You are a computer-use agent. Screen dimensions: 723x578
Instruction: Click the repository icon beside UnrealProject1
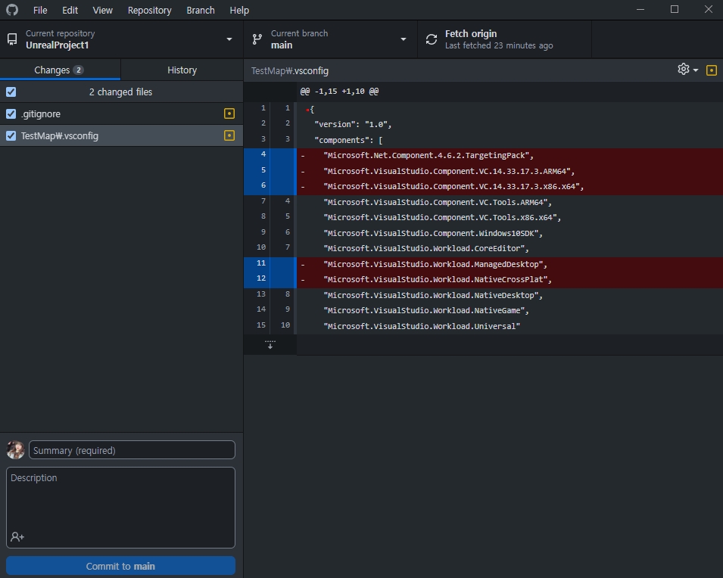(12, 39)
